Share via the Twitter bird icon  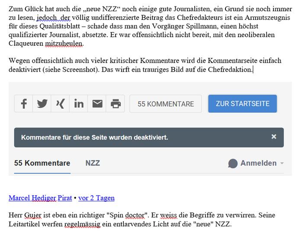pos(42,104)
